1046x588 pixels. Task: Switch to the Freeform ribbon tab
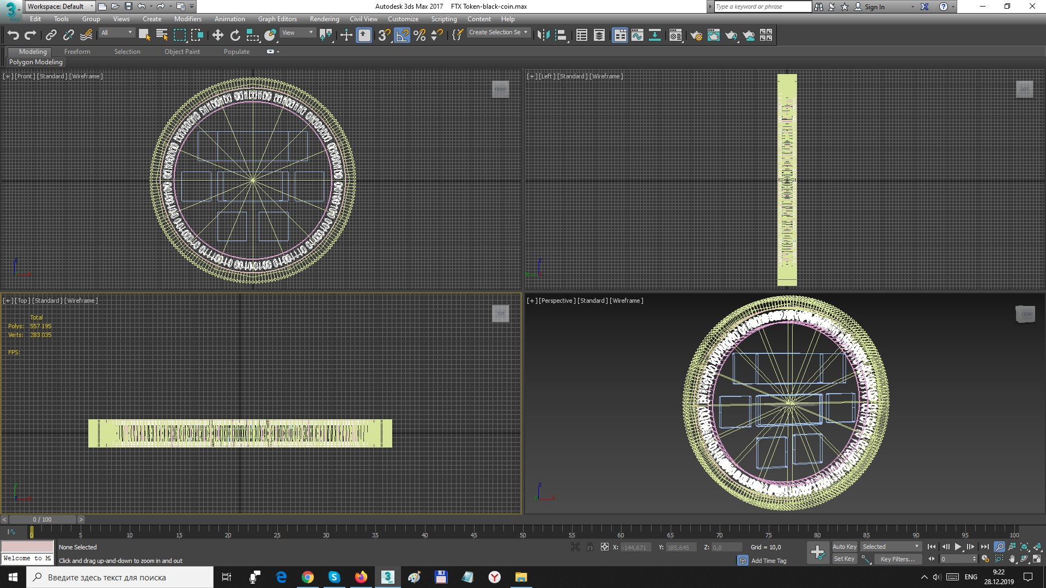77,52
